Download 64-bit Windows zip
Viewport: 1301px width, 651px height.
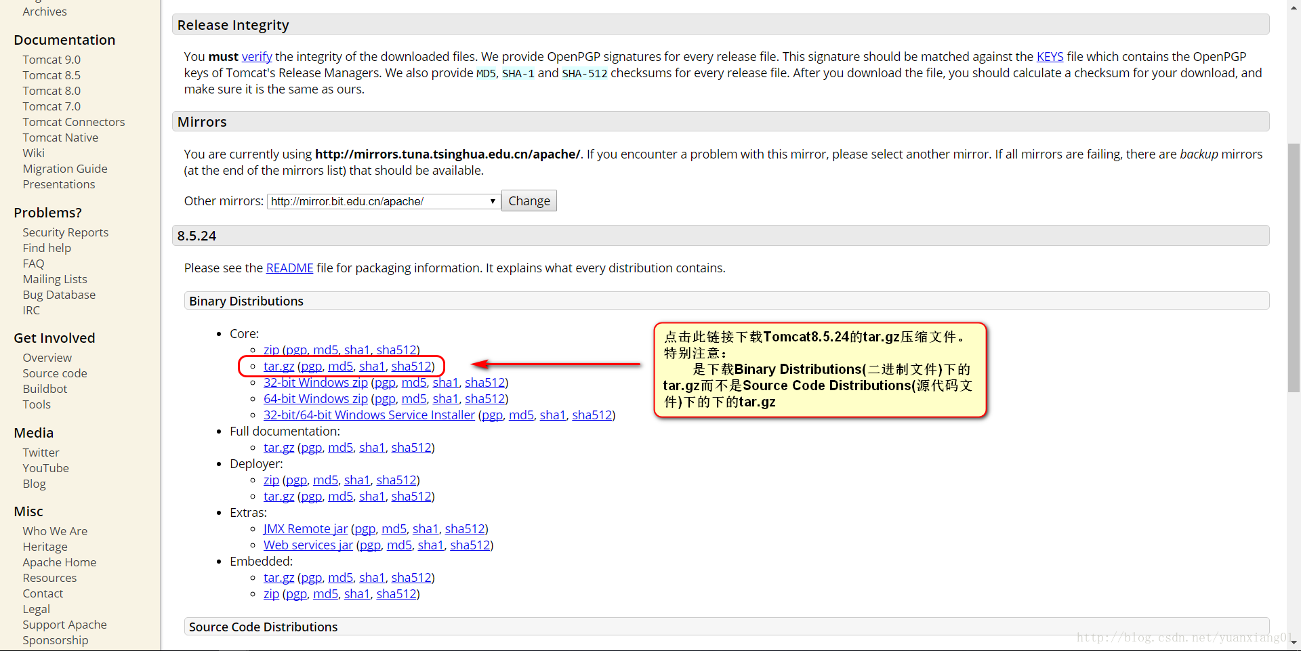(x=316, y=399)
